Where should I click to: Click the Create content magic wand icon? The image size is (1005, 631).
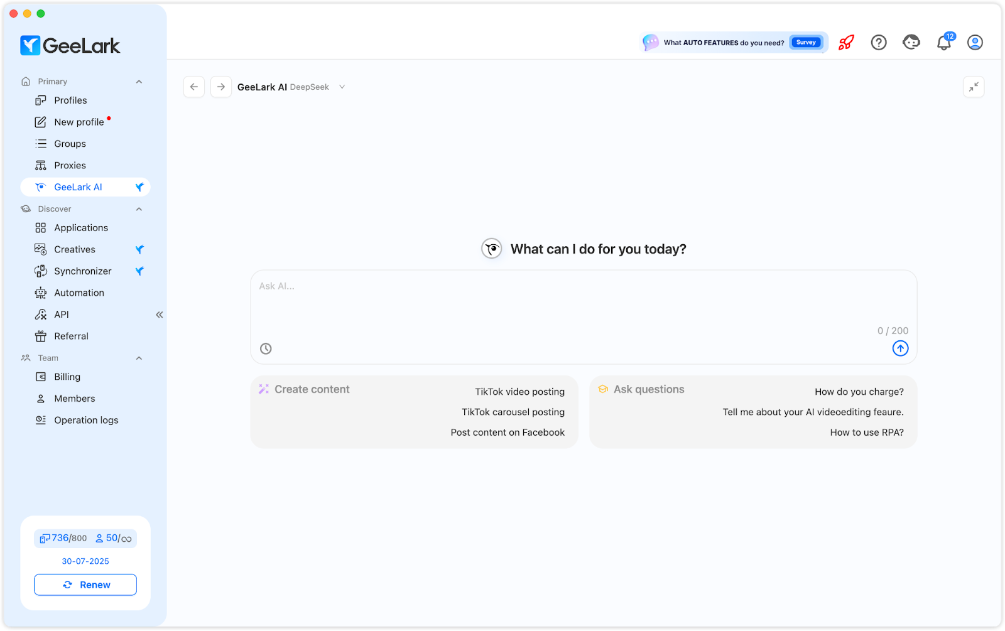click(264, 389)
